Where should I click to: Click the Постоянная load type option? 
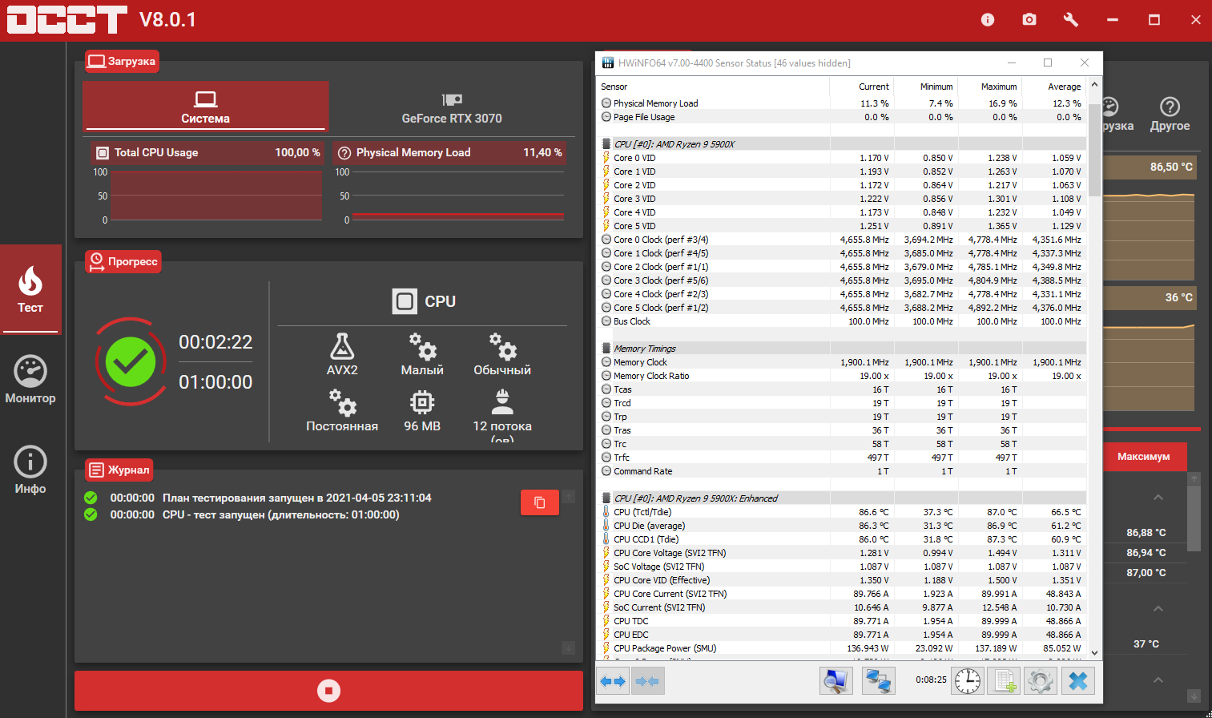point(342,410)
